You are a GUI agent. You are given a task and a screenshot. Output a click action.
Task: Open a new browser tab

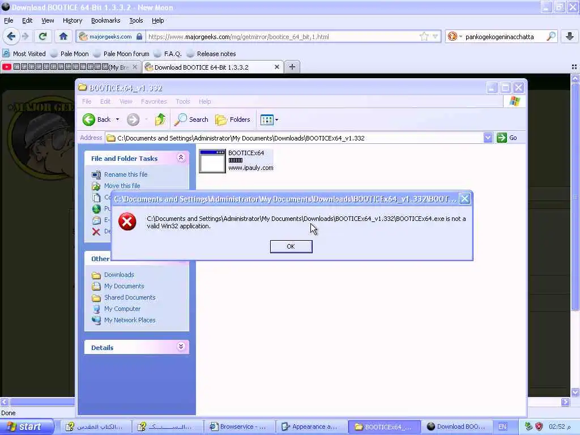point(292,67)
